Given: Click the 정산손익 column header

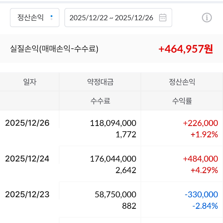Looking at the screenshot, I should coord(182,82).
